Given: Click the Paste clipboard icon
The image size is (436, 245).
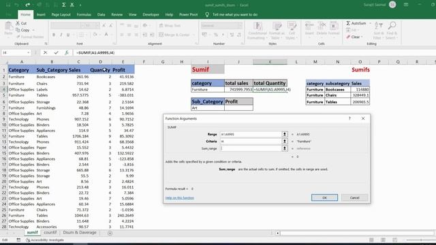Looking at the screenshot, I should coord(8,27).
